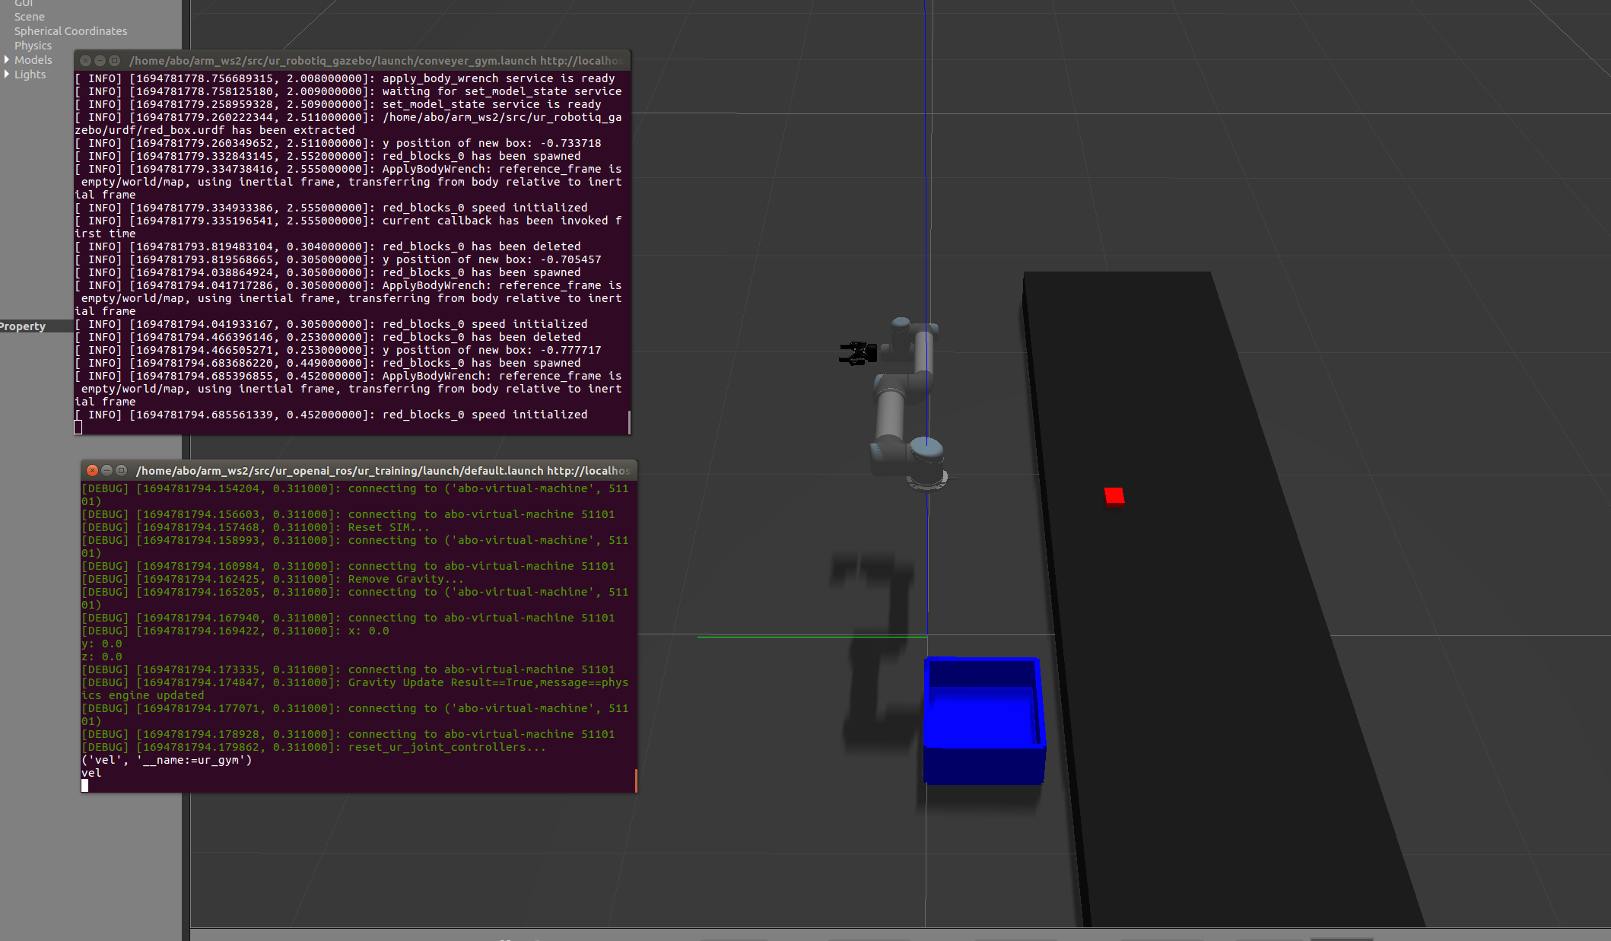The height and width of the screenshot is (941, 1611).
Task: Open Scene settings in the World panel
Action: click(30, 16)
